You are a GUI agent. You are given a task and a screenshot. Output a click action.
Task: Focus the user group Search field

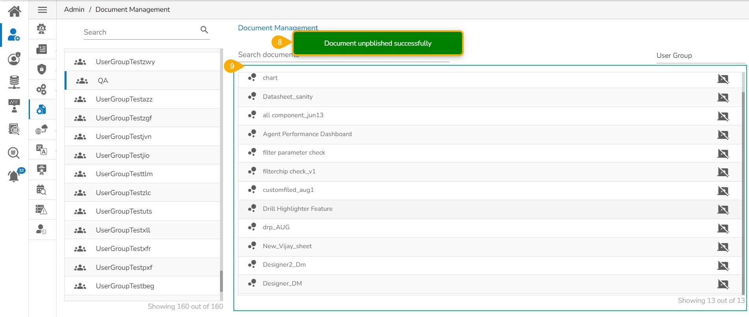(146, 32)
